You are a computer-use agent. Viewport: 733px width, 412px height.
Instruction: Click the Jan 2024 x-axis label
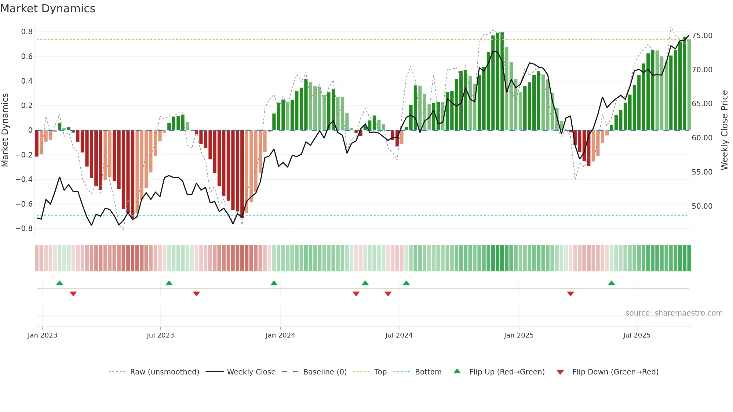point(280,335)
